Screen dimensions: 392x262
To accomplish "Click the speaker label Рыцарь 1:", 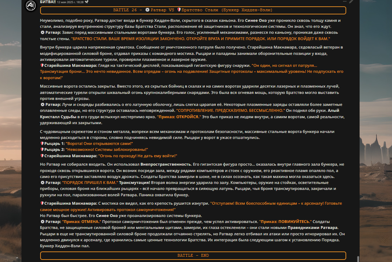I will [x=55, y=144].
